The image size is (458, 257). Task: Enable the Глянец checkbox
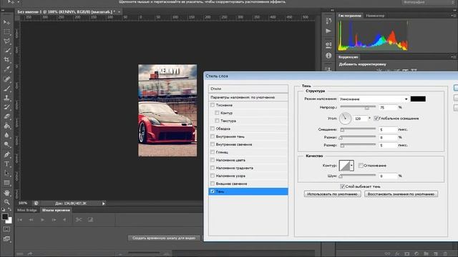click(x=213, y=152)
